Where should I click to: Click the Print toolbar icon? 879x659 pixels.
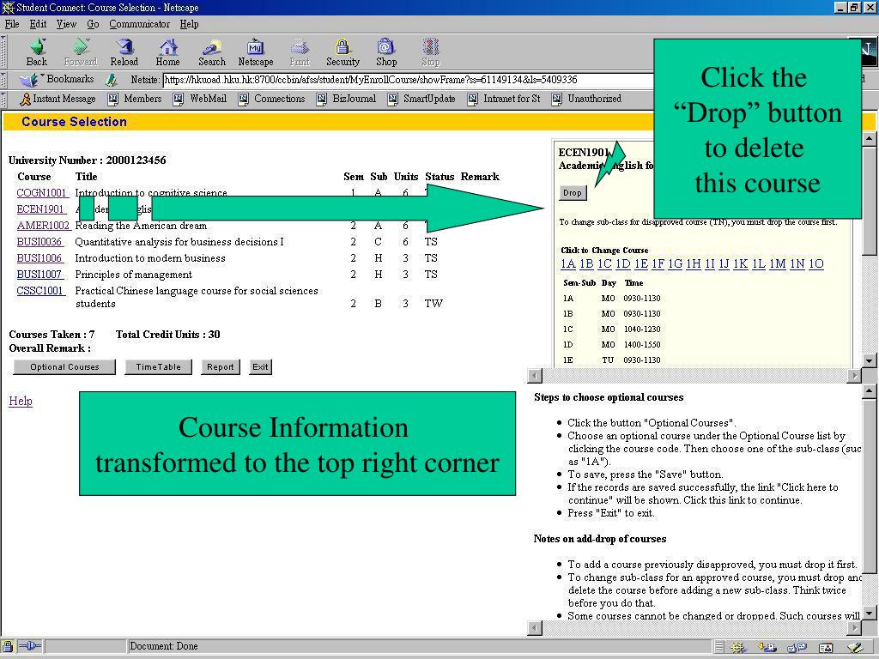pos(300,52)
